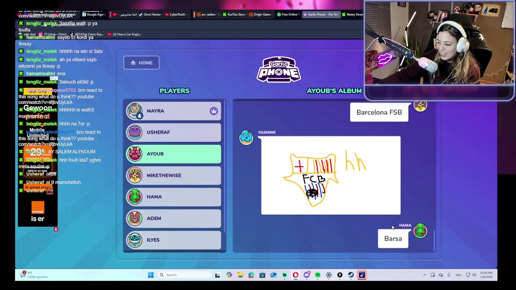Switch to Gartic Phone browser tab
Image resolution: width=516 pixels, height=290 pixels.
tap(321, 14)
